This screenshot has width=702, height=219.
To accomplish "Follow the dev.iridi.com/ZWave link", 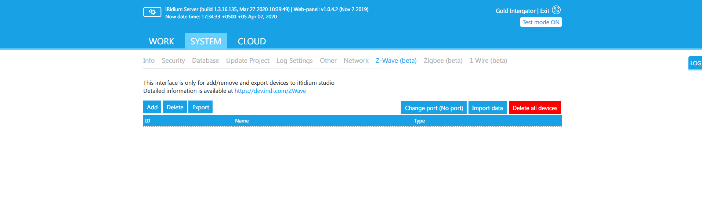I will point(270,91).
